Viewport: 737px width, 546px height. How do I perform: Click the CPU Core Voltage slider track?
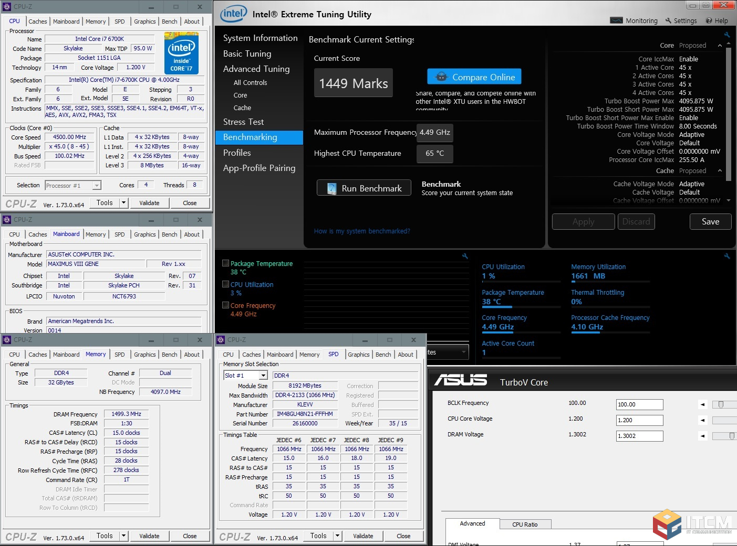point(724,420)
